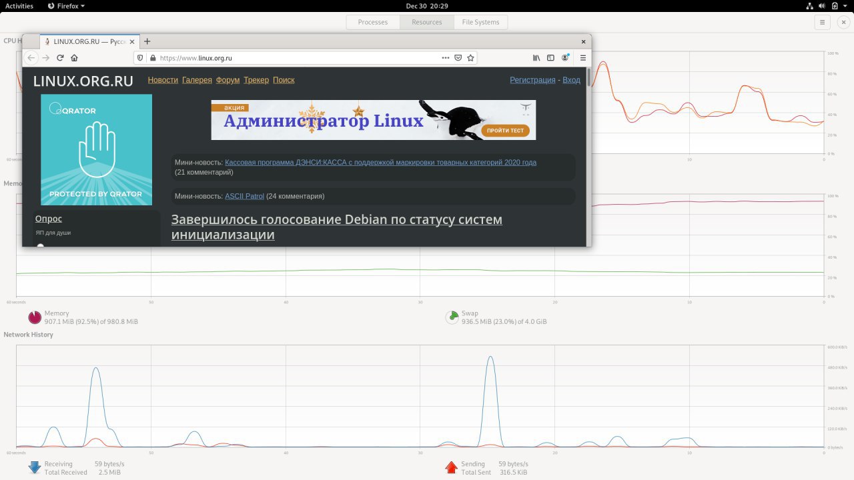
Task: Click volume icon in top bar
Action: click(x=823, y=6)
